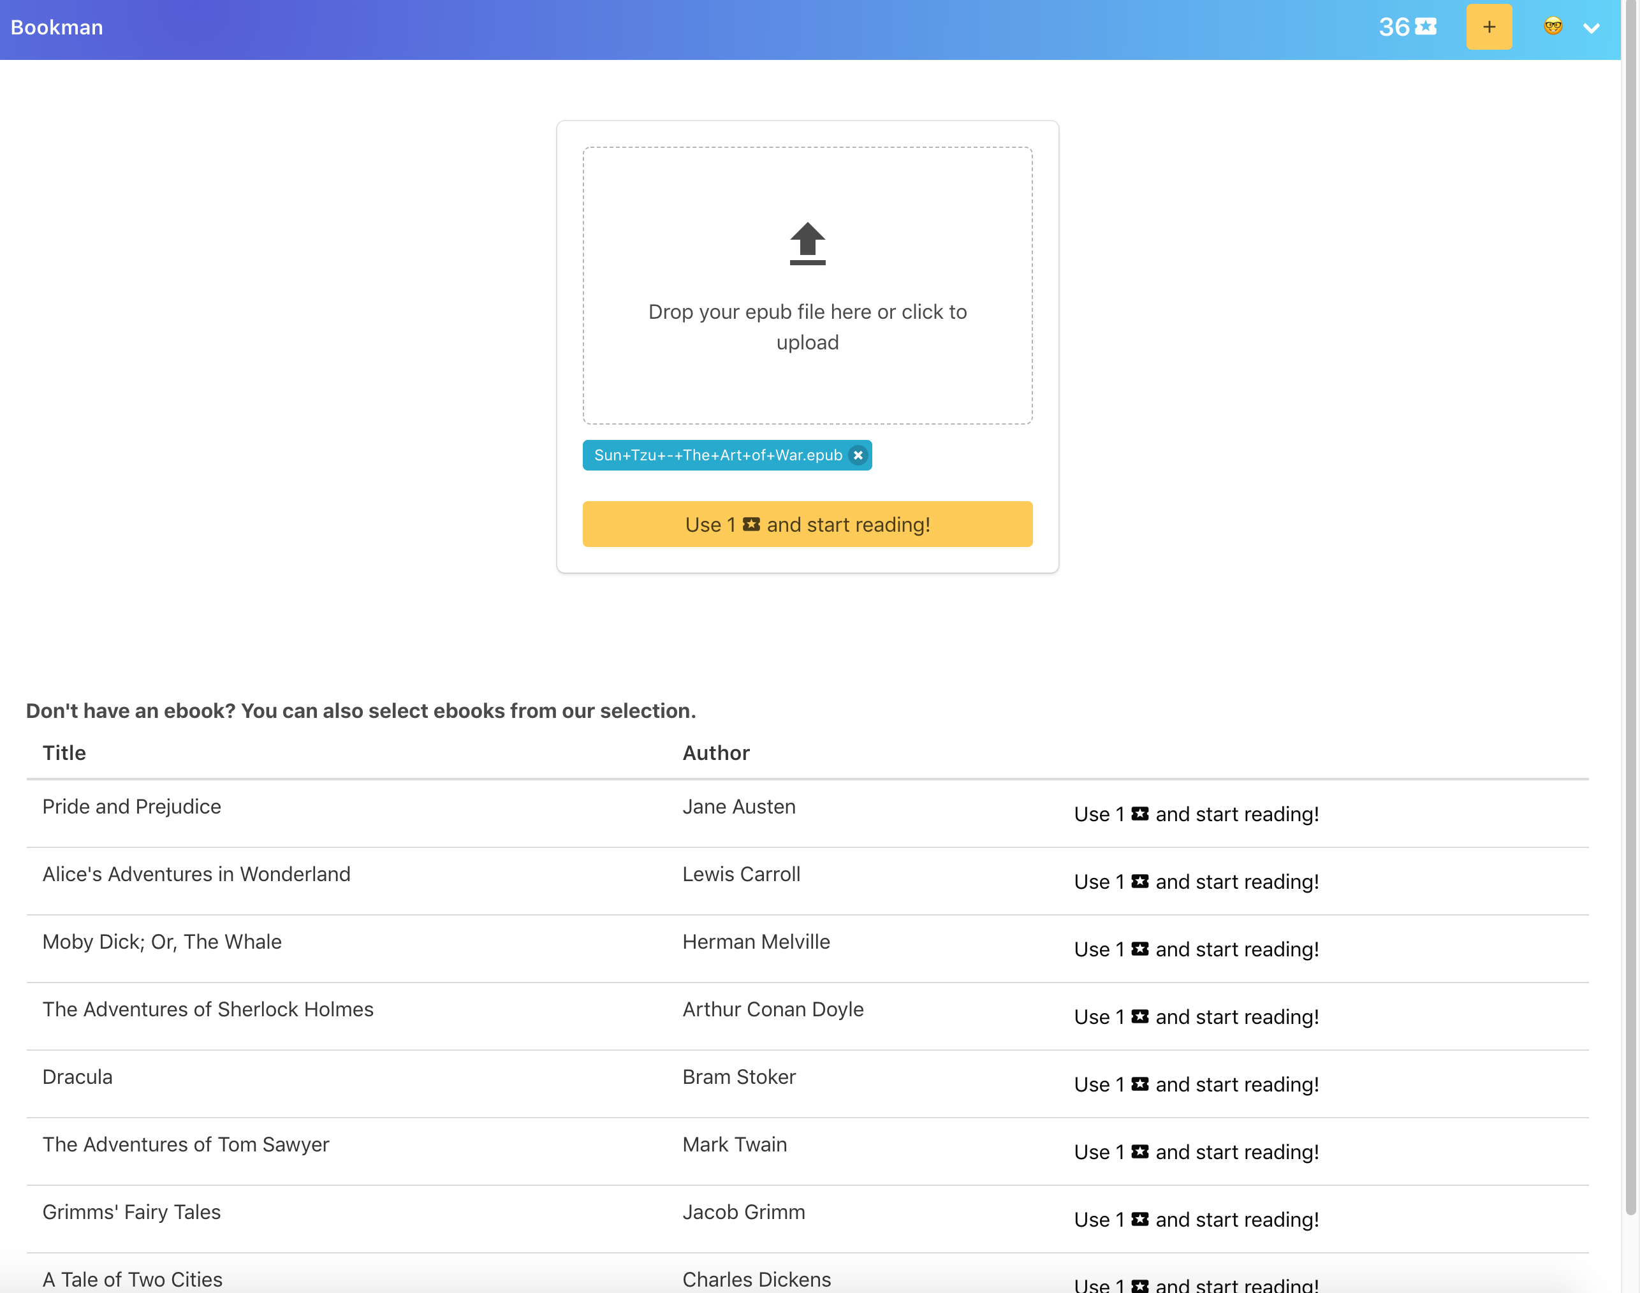Click ticket icon in Moby Dick row

point(1139,949)
